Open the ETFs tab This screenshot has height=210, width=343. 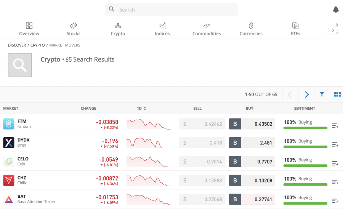295,29
